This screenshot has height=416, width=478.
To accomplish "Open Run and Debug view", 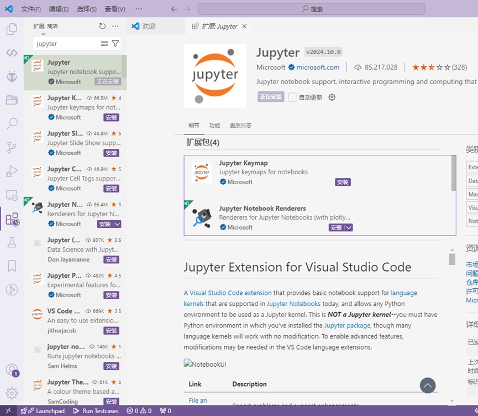I will (x=12, y=171).
